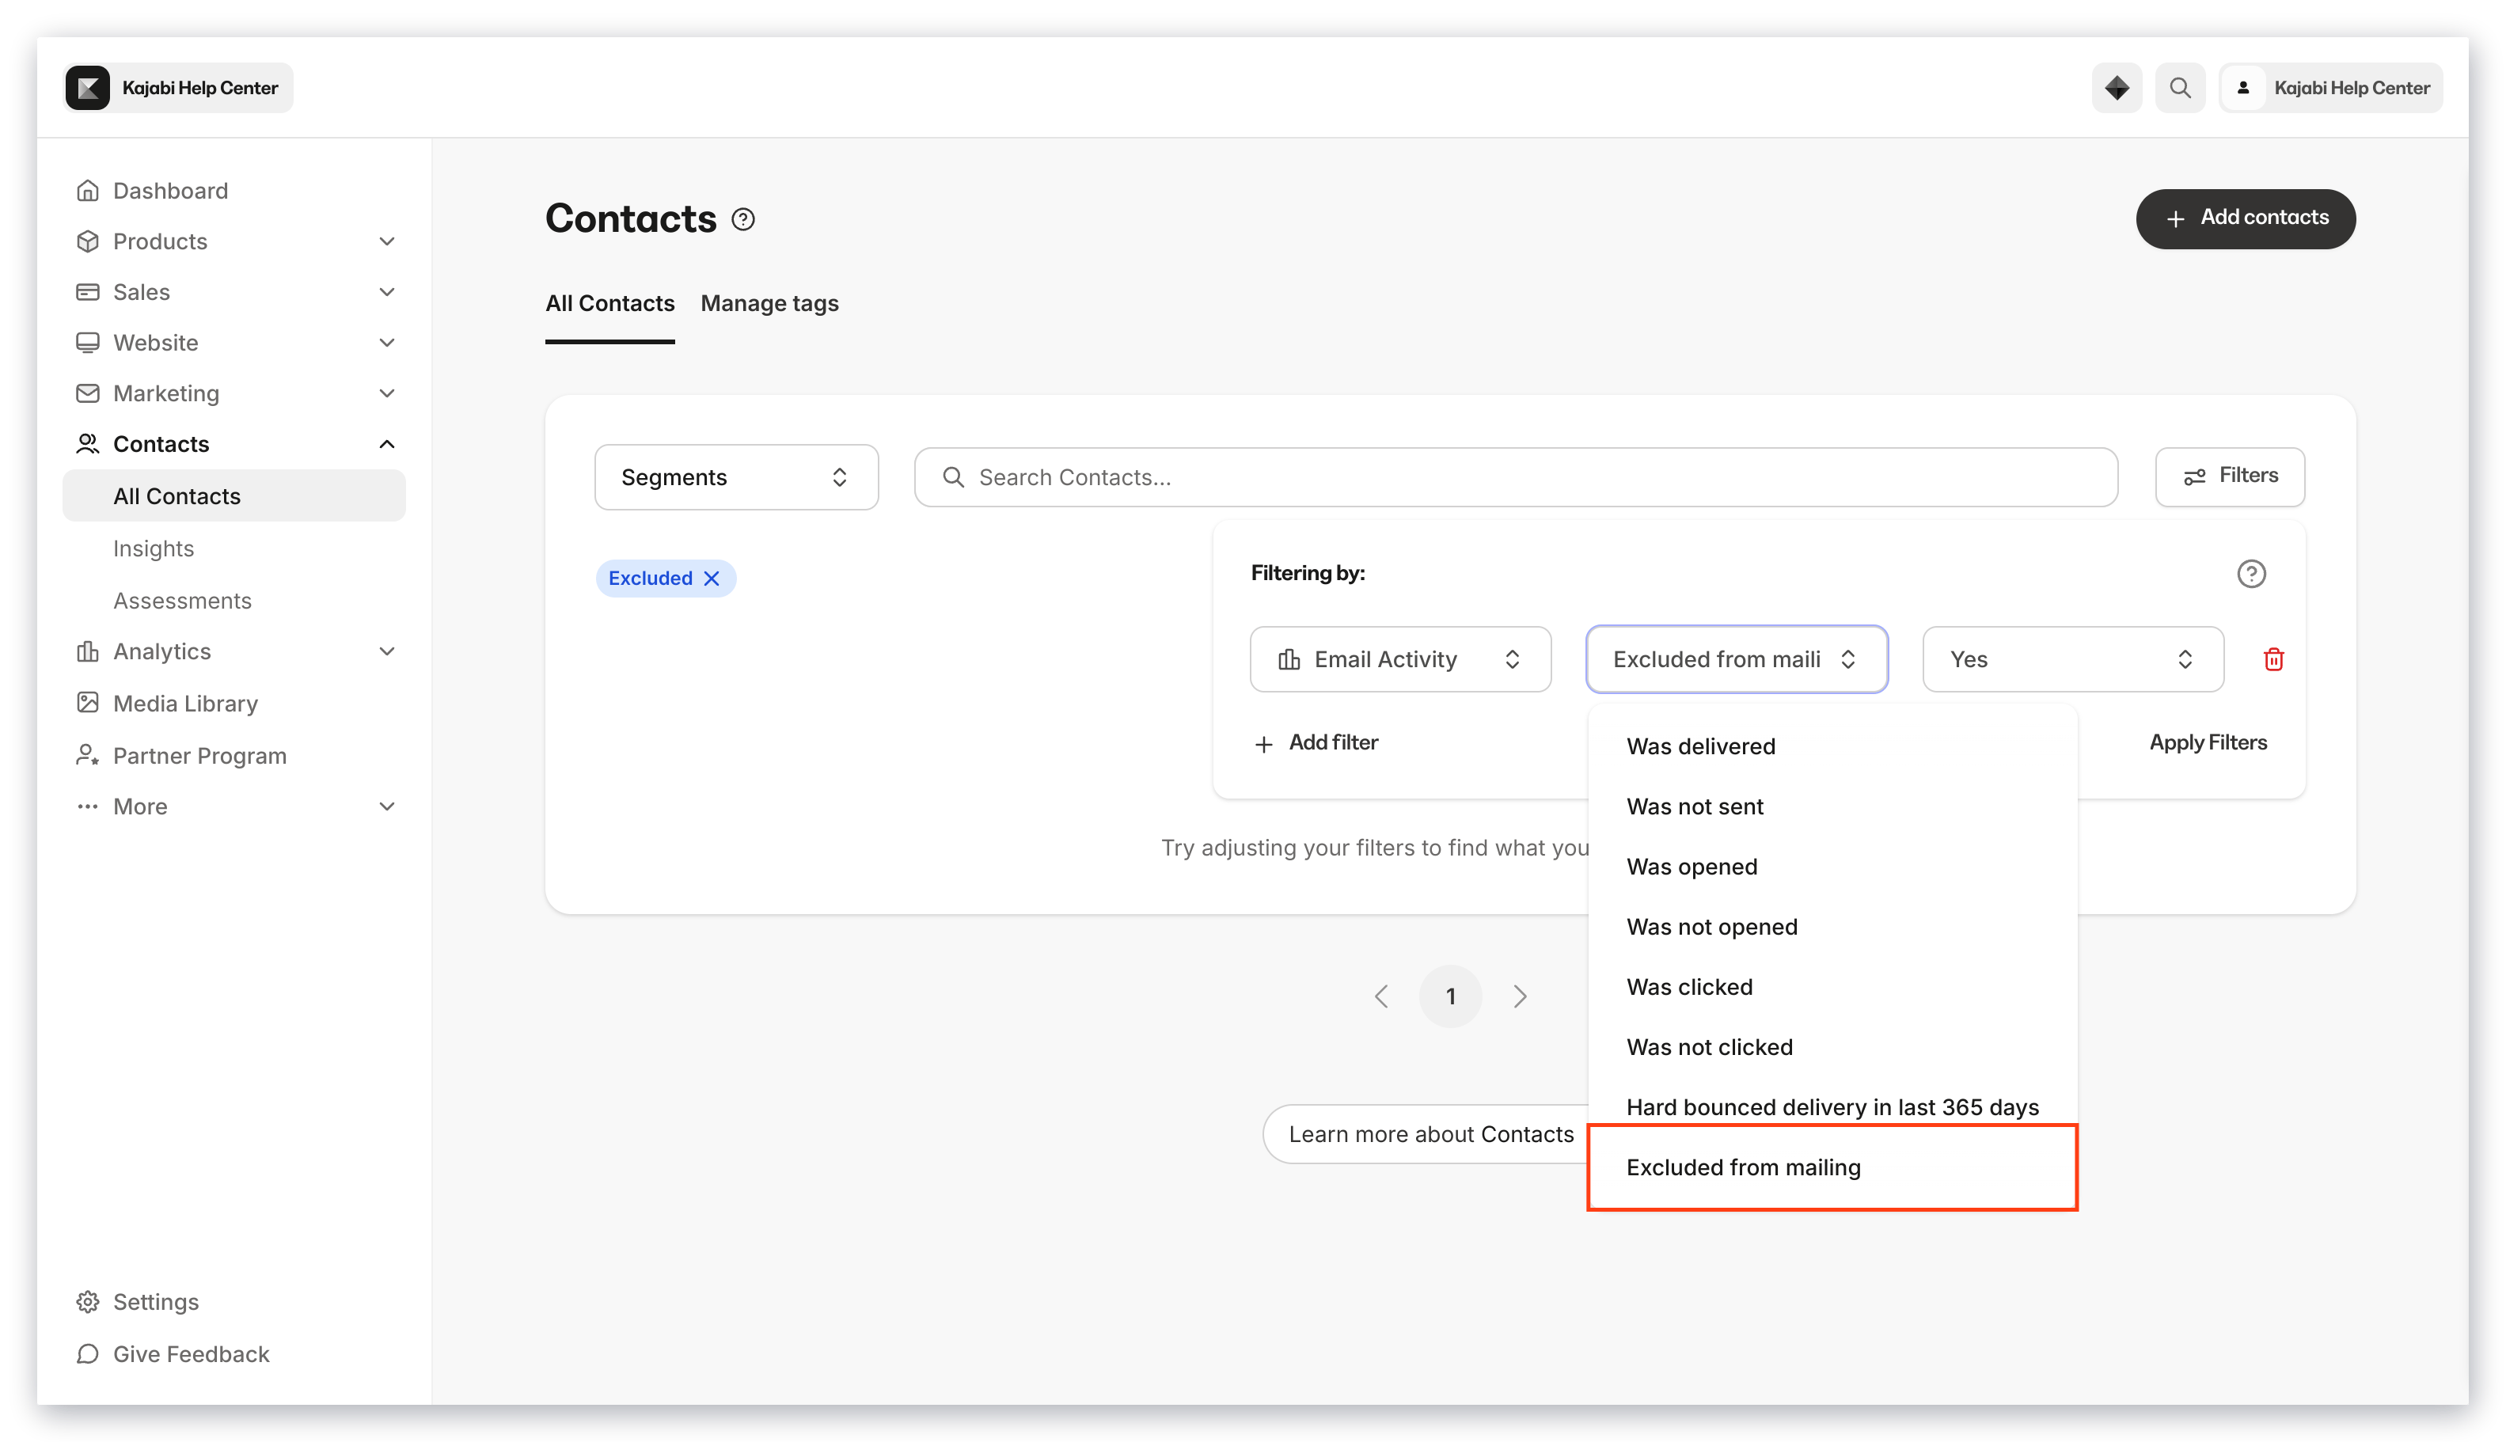Screen dimensions: 2506x1442
Task: Open the filtering help question mark icon
Action: [2250, 574]
